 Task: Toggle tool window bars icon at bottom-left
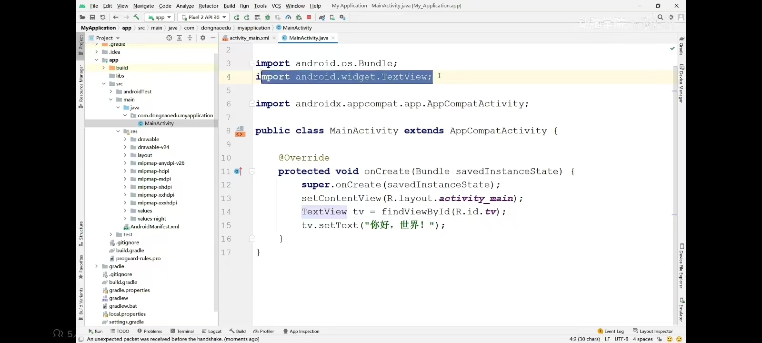[x=81, y=339]
